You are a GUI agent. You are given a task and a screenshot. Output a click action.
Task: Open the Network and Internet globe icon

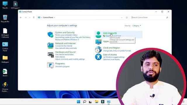coord(50,45)
